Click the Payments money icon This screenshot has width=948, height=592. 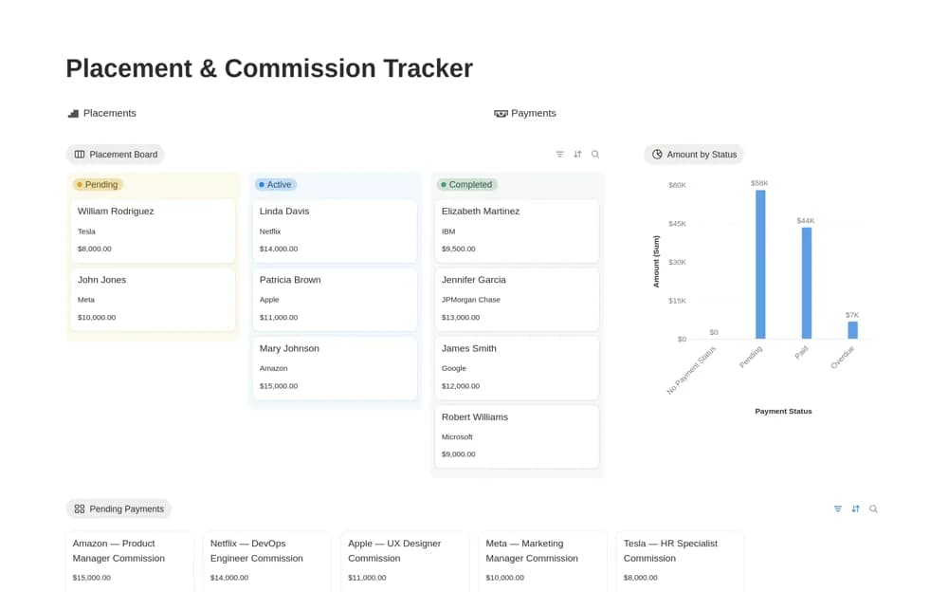coord(501,113)
